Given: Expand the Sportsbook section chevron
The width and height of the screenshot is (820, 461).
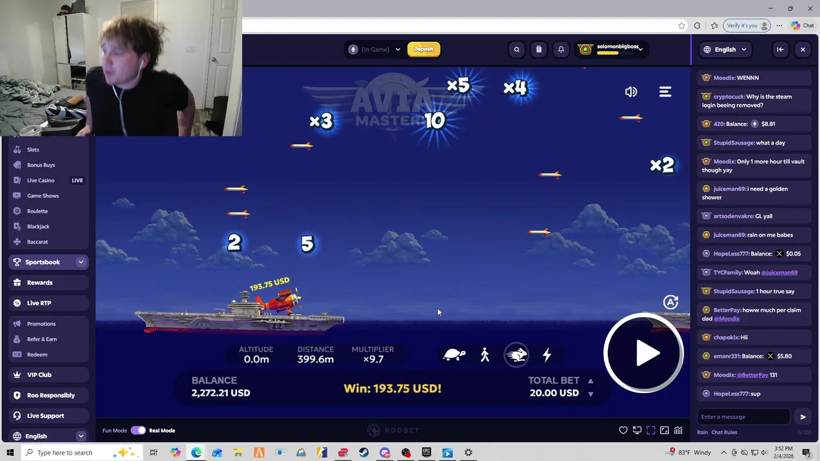Looking at the screenshot, I should click(x=81, y=262).
